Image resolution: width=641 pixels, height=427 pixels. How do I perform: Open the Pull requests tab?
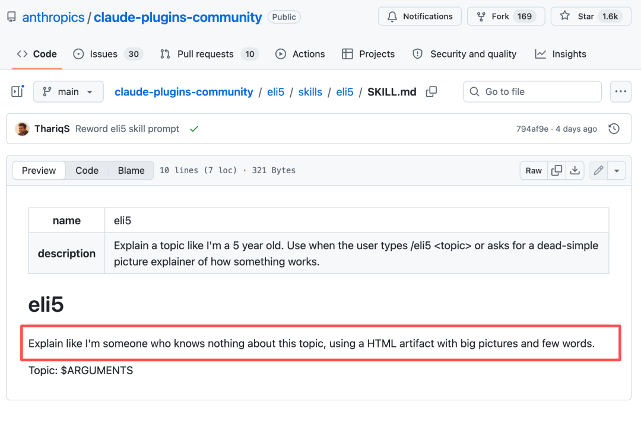[209, 54]
